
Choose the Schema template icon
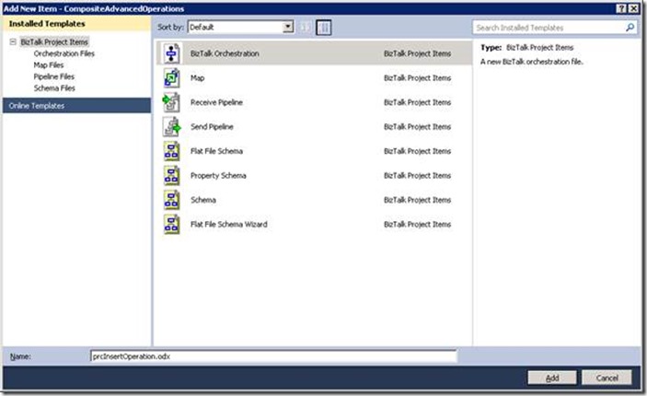click(172, 200)
